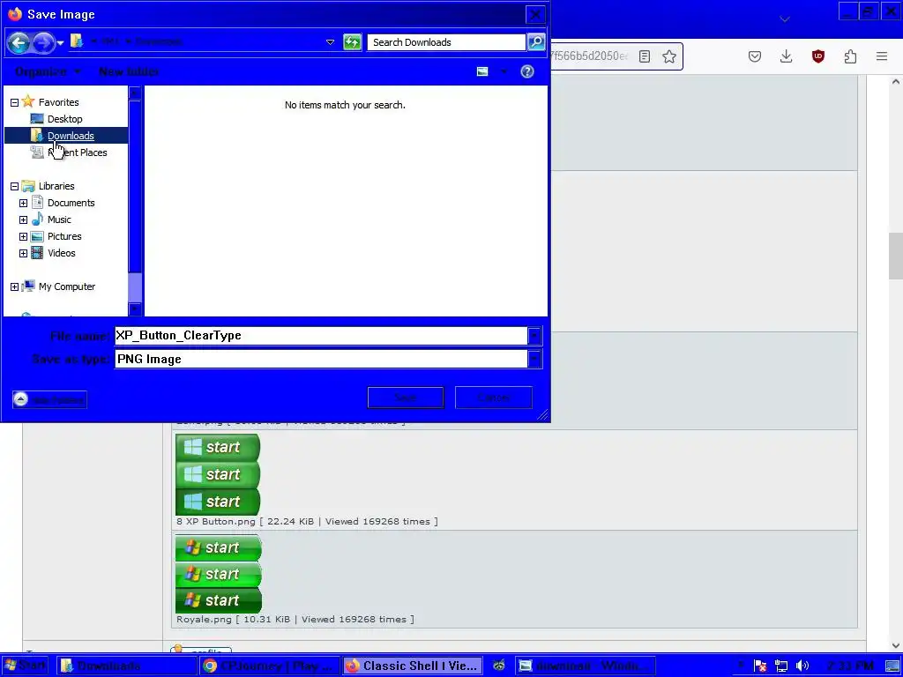The width and height of the screenshot is (903, 677).
Task: Switch to download Windows taskbar window
Action: (x=586, y=666)
